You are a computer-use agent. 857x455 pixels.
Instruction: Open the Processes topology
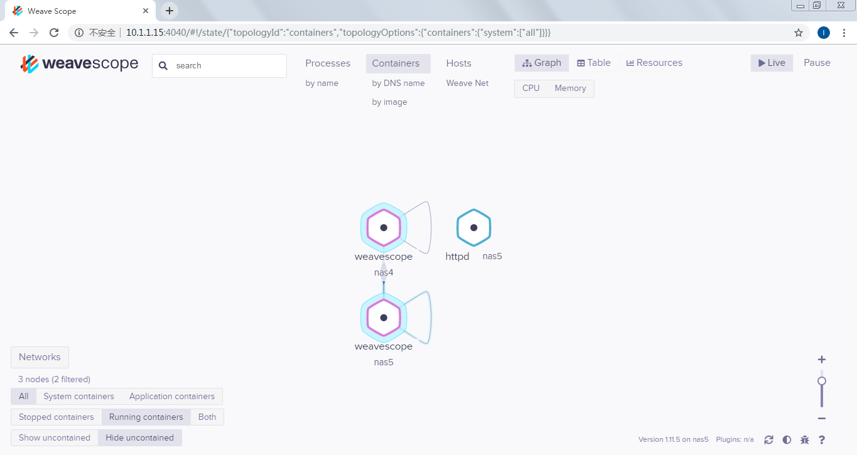click(x=328, y=63)
